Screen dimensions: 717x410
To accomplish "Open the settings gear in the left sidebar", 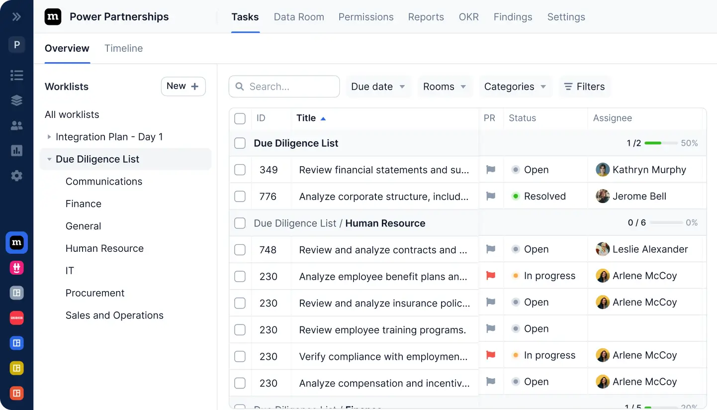I will pyautogui.click(x=16, y=176).
